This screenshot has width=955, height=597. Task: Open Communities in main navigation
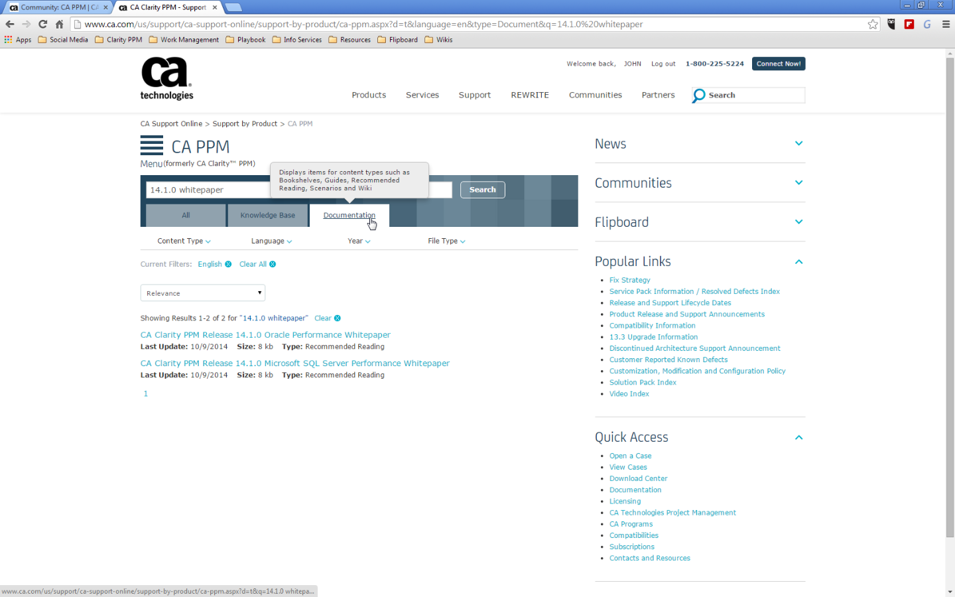pyautogui.click(x=596, y=95)
